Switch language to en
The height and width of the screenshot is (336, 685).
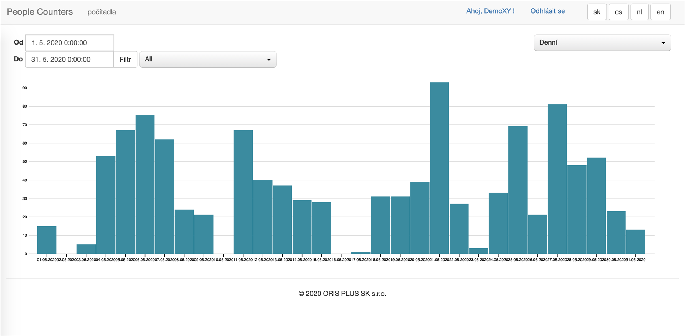(x=660, y=12)
